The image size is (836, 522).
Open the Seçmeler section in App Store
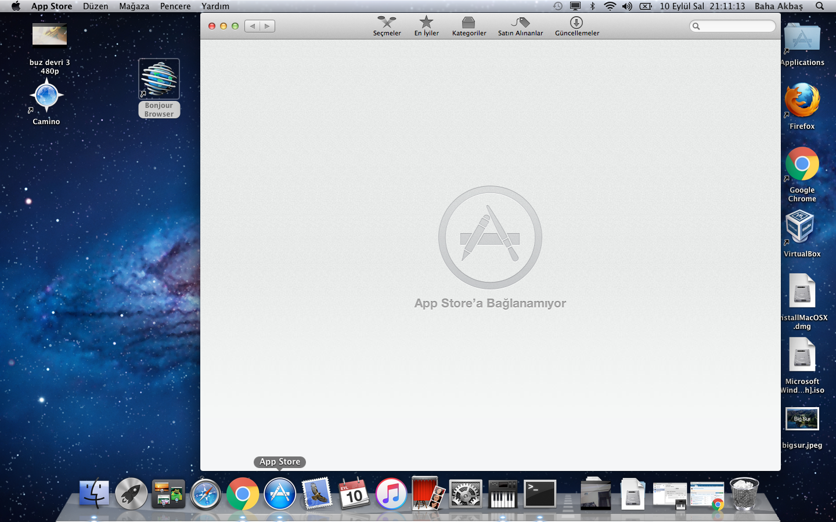click(x=387, y=26)
